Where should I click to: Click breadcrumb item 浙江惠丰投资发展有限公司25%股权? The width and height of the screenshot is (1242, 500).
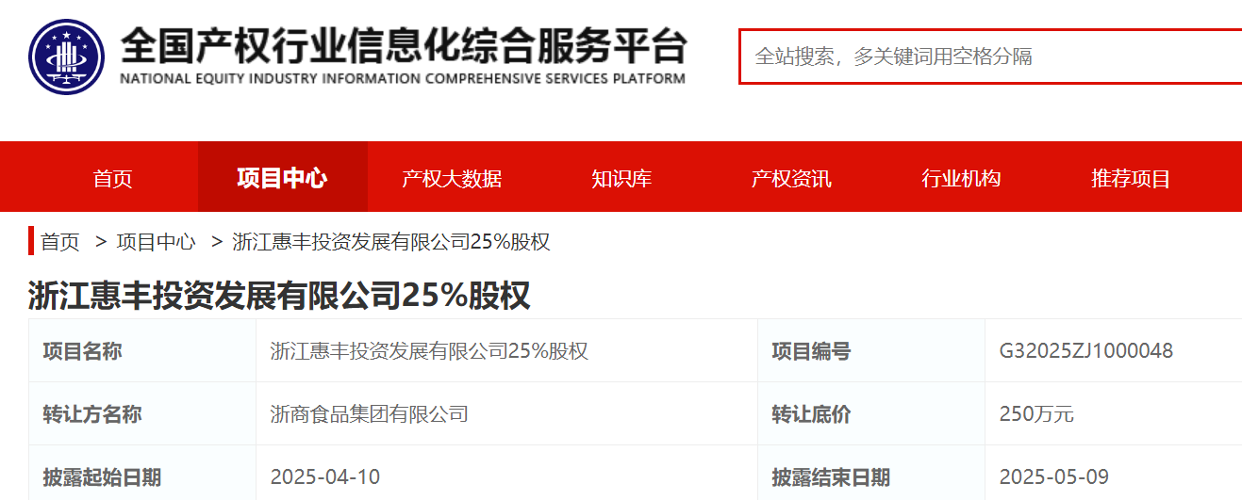pos(391,242)
